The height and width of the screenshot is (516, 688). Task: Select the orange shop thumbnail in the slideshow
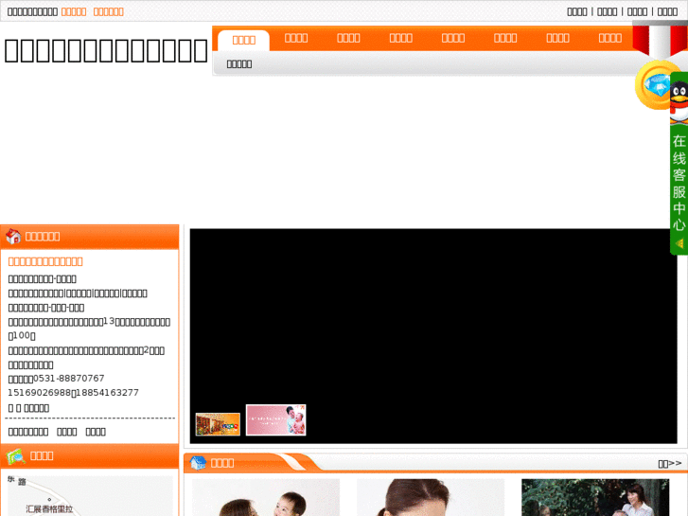click(x=218, y=424)
